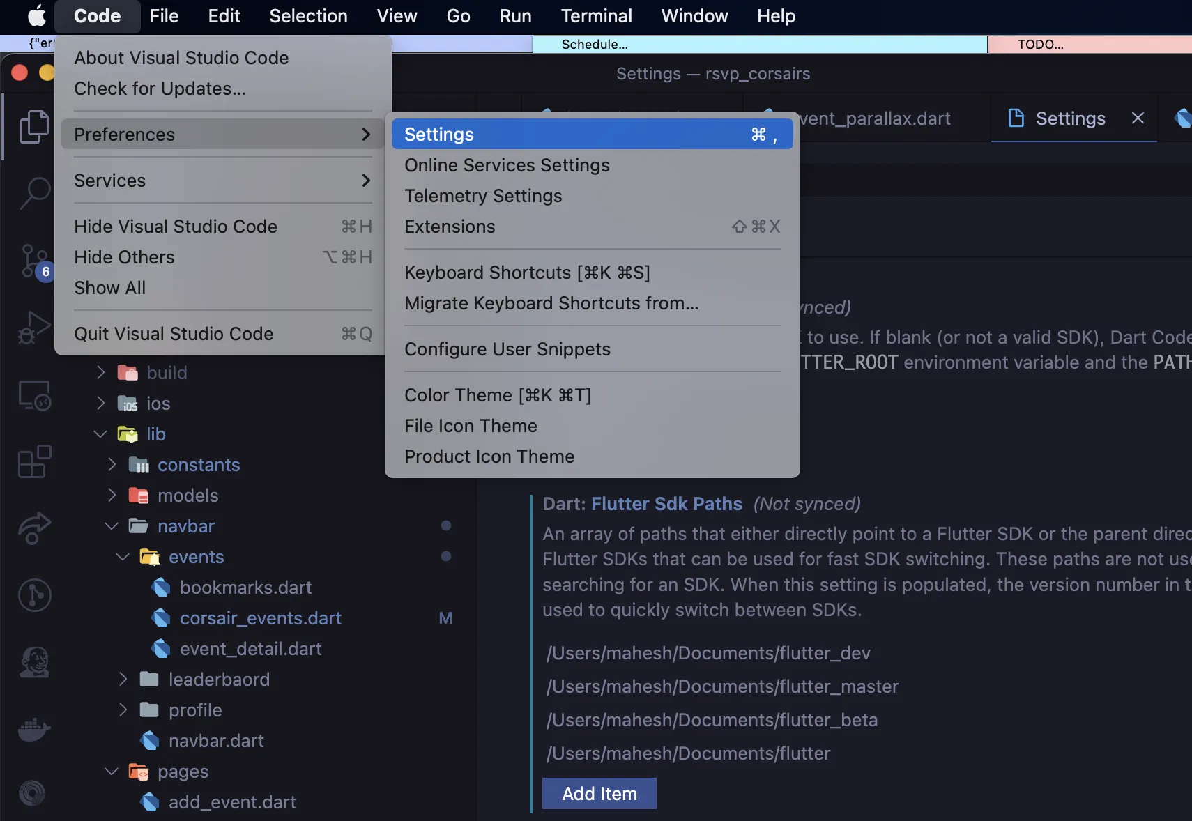Select Check for Updates...

223,89
